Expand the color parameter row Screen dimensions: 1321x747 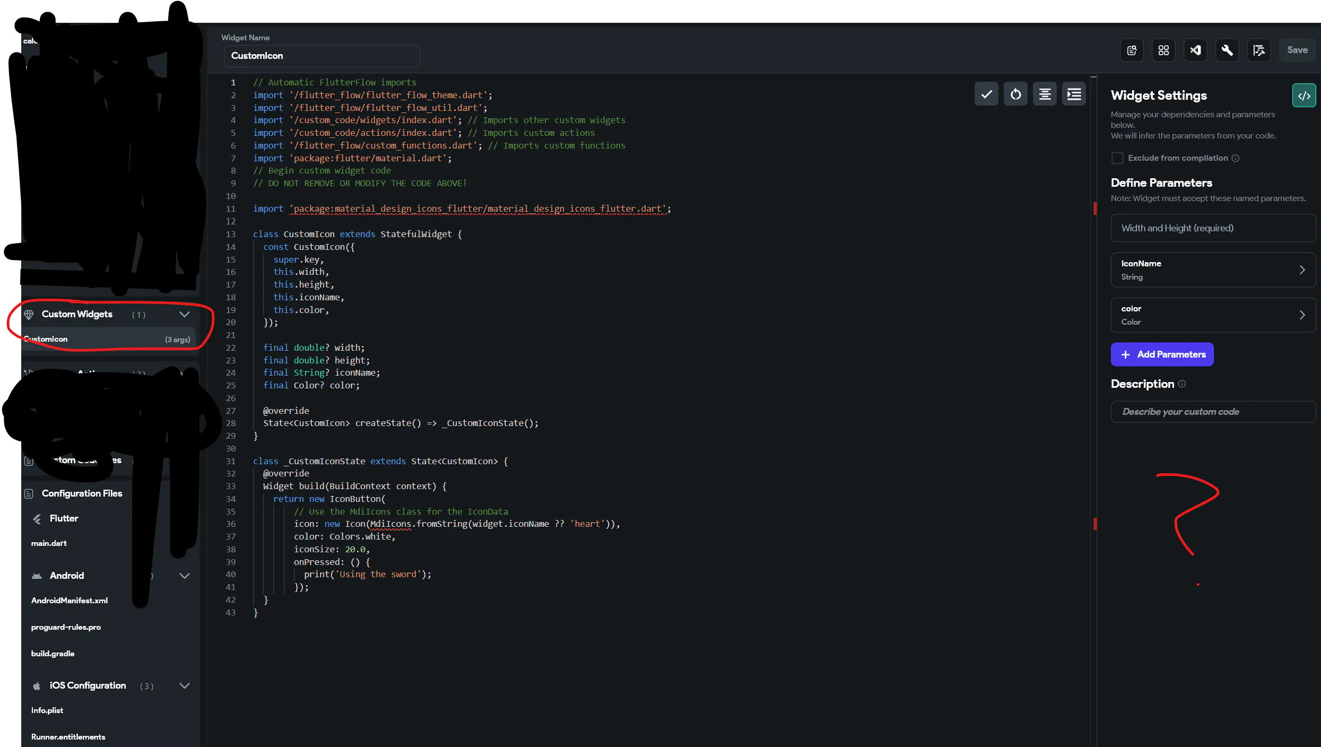[1213, 315]
